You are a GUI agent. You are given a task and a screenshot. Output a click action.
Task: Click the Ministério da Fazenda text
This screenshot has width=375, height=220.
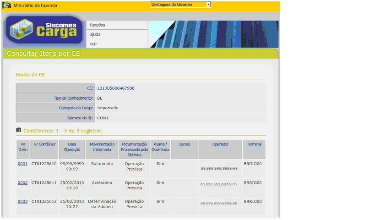(x=35, y=5)
